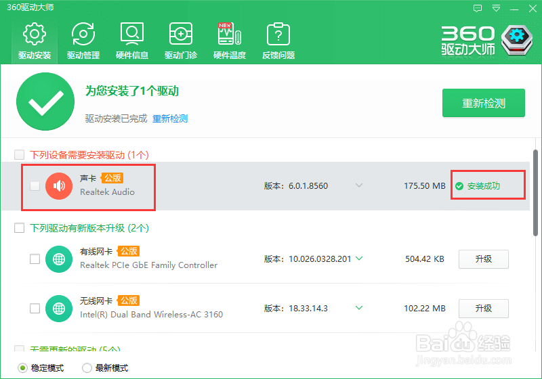Expand version dropdown for 有线网卡
Image resolution: width=542 pixels, height=379 pixels.
[359, 259]
